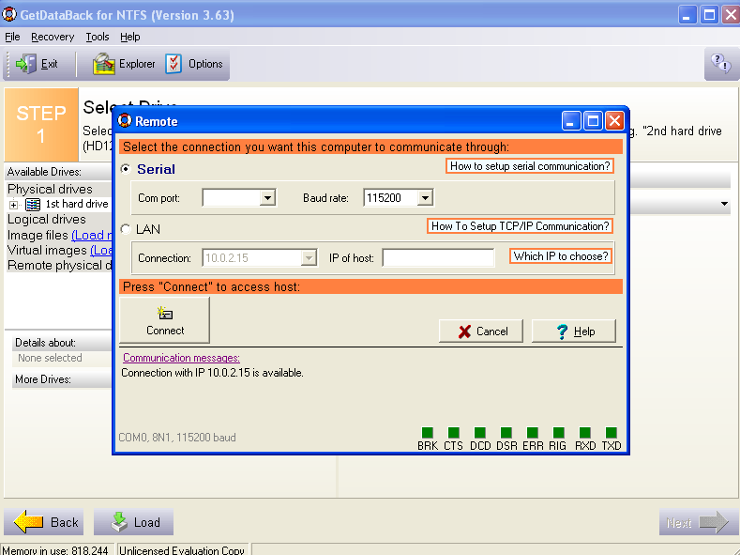740x555 pixels.
Task: Click Cancel in the Remote dialog
Action: 481,331
